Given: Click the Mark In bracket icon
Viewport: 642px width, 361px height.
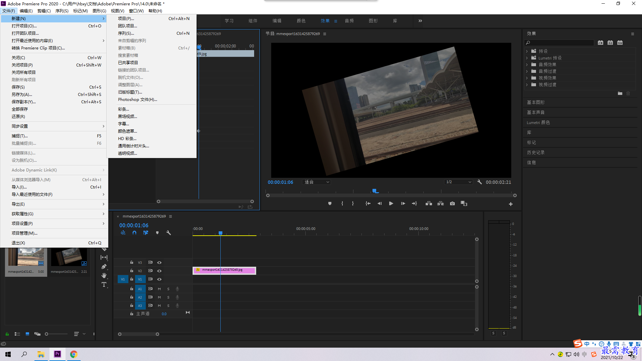Looking at the screenshot, I should 342,204.
